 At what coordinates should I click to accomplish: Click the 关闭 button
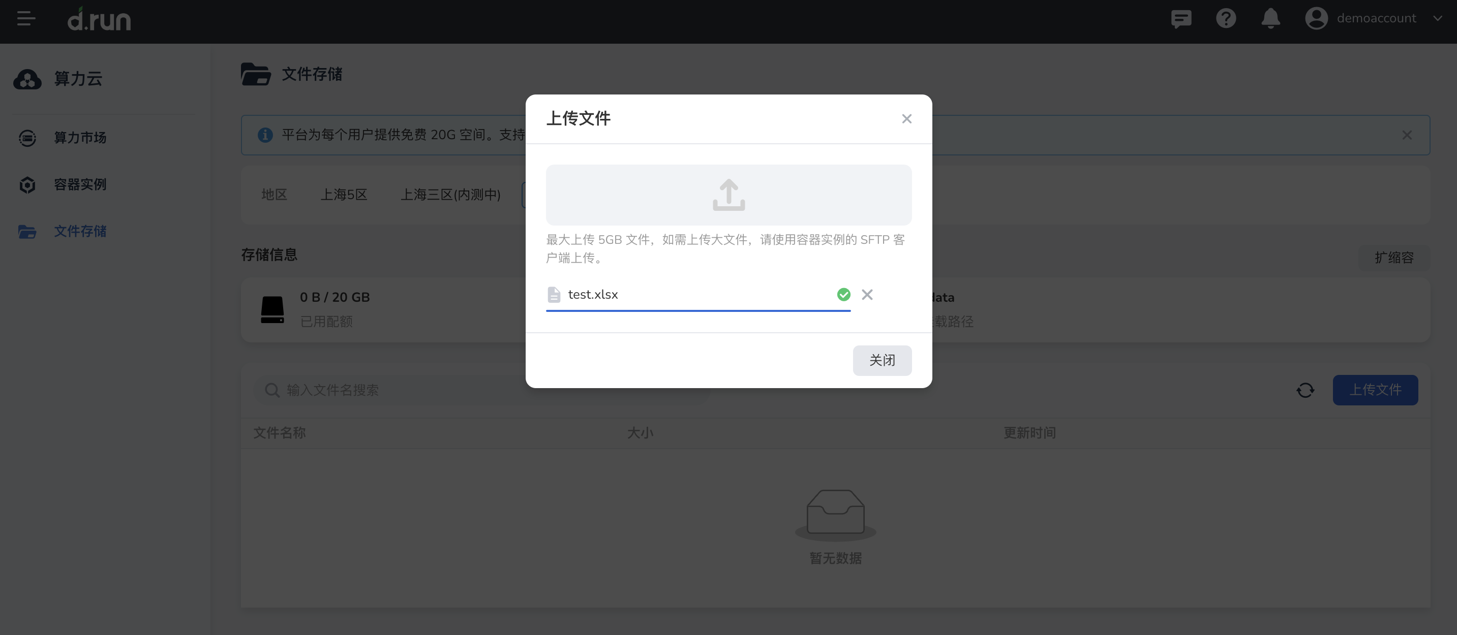(x=883, y=361)
